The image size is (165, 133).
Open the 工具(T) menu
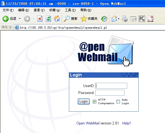pos(70,10)
